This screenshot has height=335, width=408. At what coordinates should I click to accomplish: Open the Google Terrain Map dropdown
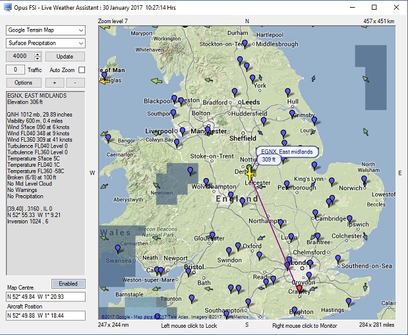[x=46, y=30]
